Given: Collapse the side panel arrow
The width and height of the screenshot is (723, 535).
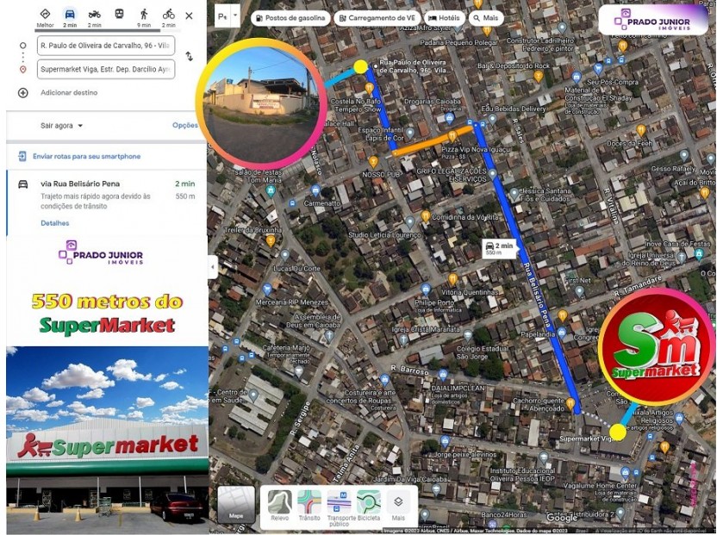Looking at the screenshot, I should [213, 266].
